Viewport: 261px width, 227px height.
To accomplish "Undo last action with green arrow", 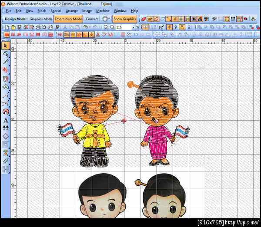I will point(85,27).
